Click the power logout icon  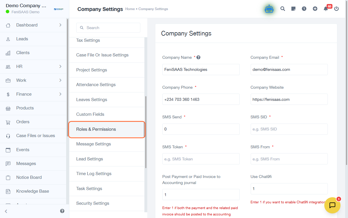pos(336,9)
